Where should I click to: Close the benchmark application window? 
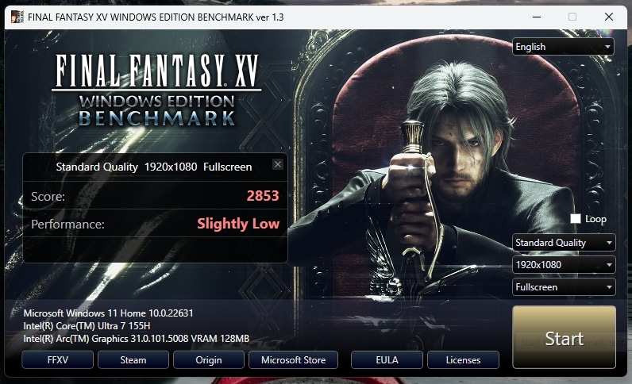(609, 17)
